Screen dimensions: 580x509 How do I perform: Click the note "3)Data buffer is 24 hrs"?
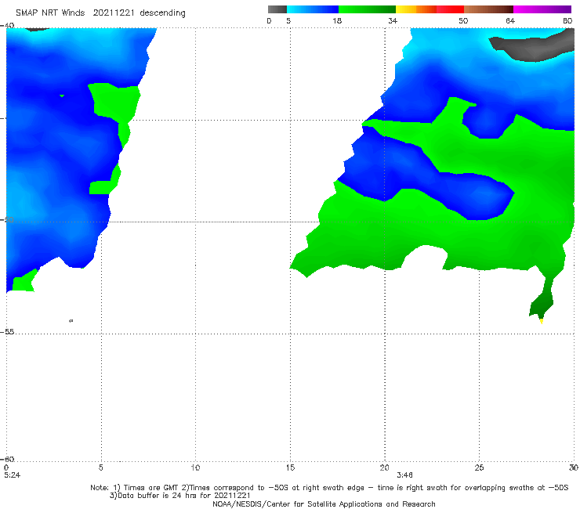179,496
